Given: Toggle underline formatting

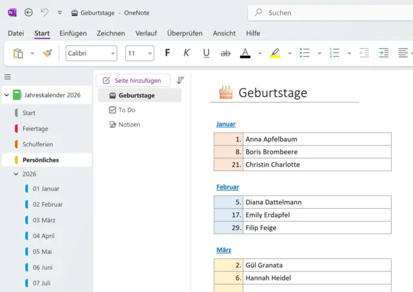Looking at the screenshot, I should (x=206, y=53).
